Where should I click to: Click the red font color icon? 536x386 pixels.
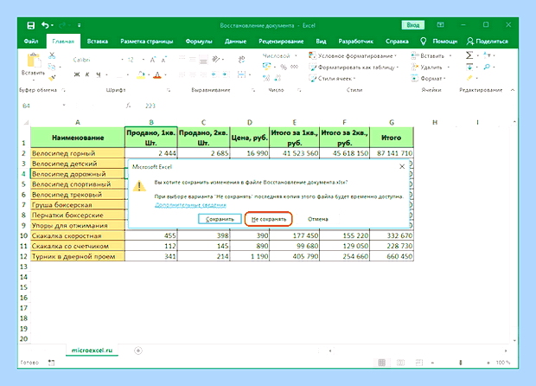coord(157,74)
